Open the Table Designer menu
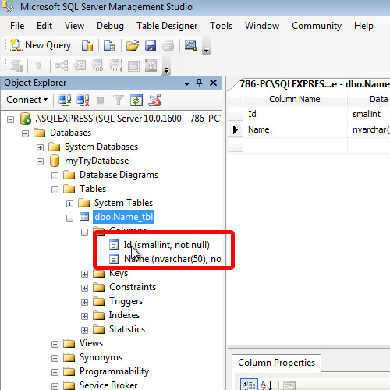This screenshot has height=390, width=390. [x=167, y=26]
